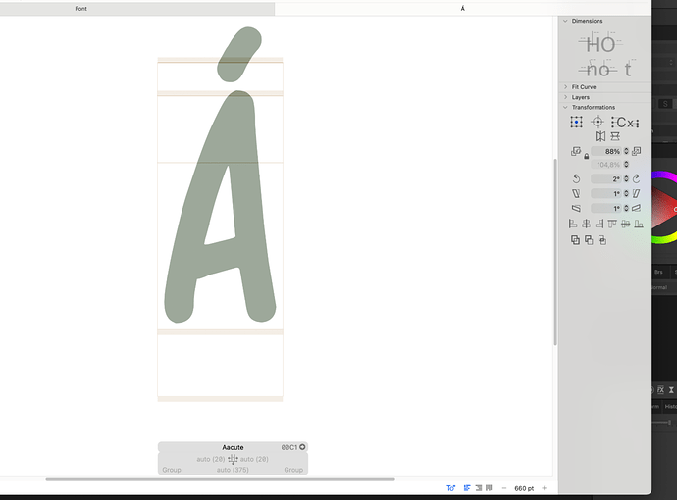The width and height of the screenshot is (677, 500).
Task: Click the vertical scrollbar of edit view
Action: [x=555, y=252]
